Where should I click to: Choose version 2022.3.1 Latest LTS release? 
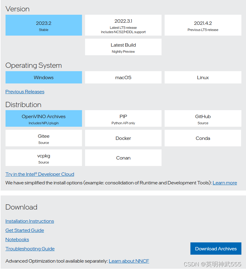click(x=123, y=25)
